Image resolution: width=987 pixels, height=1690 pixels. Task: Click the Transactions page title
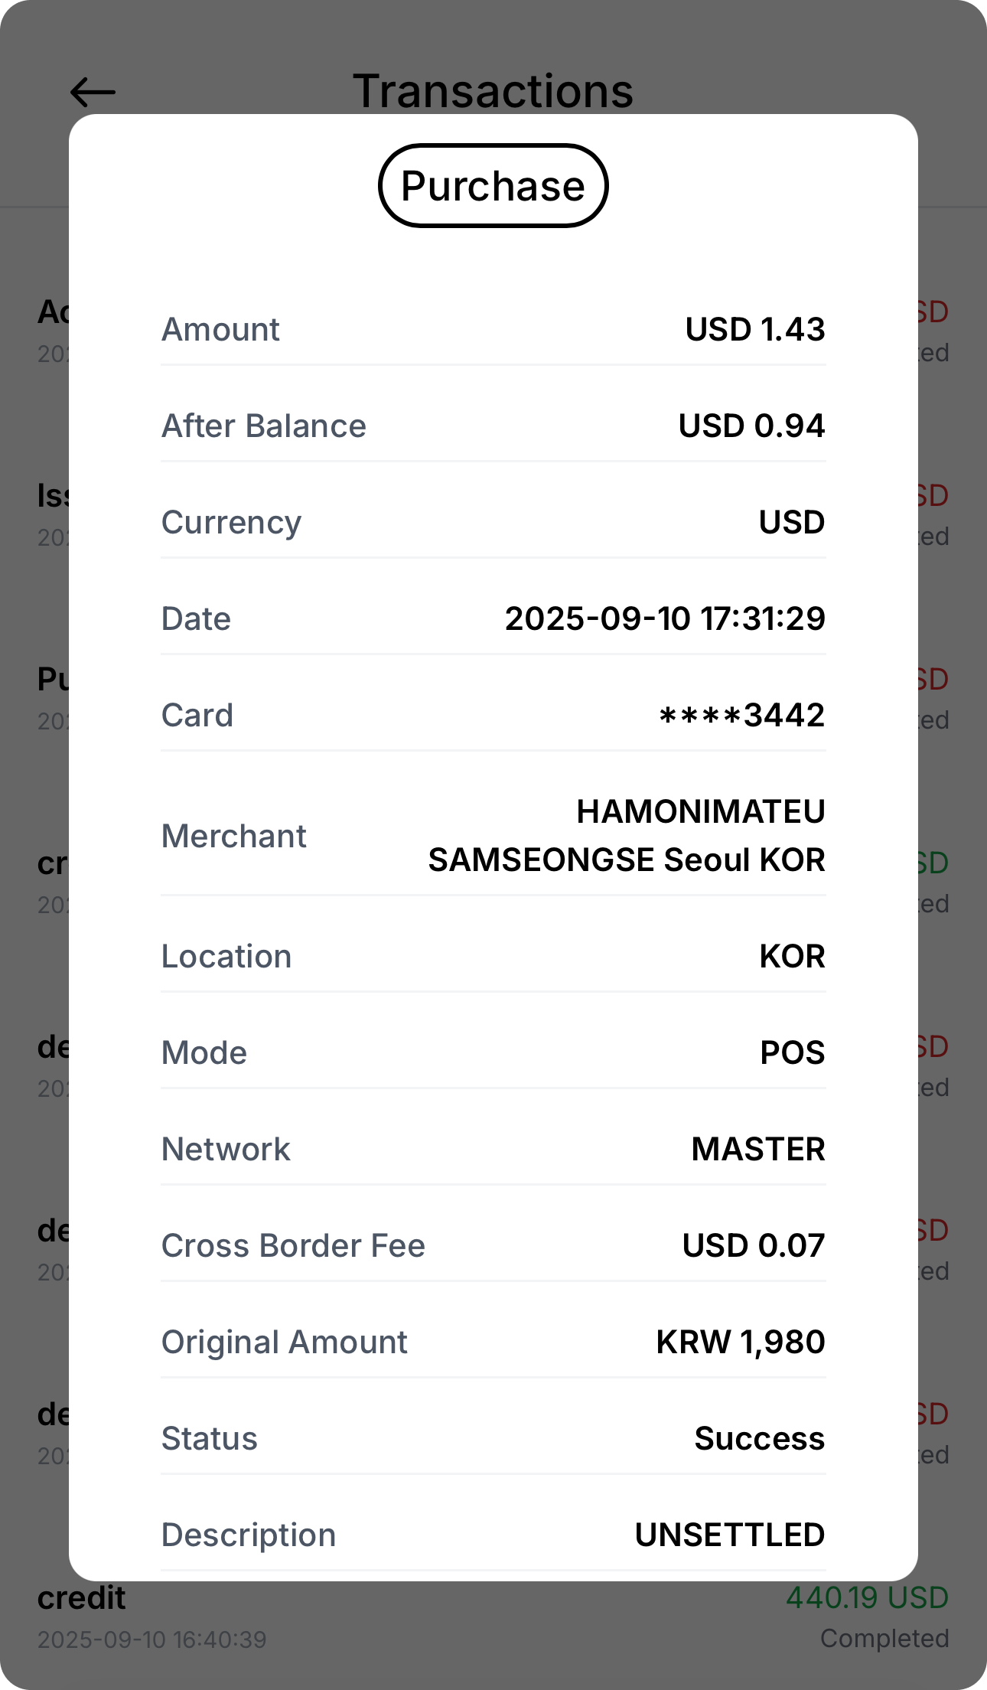493,91
